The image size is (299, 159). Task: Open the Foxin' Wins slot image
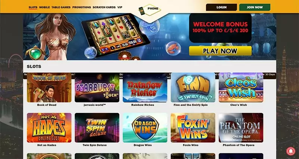tap(193, 128)
